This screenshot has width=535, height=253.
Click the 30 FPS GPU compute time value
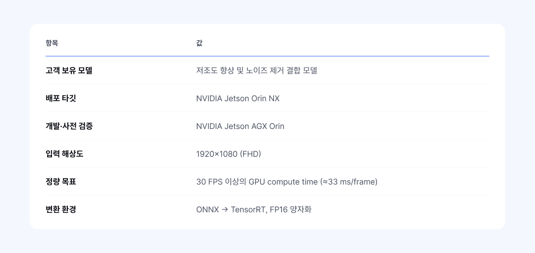pos(287,182)
